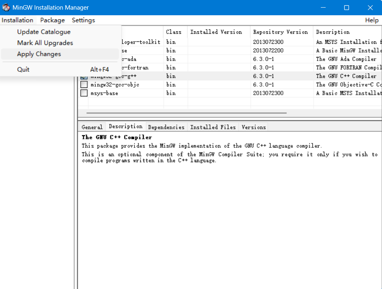Open the Help menu
Viewport: 382px width, 289px height.
tap(372, 20)
